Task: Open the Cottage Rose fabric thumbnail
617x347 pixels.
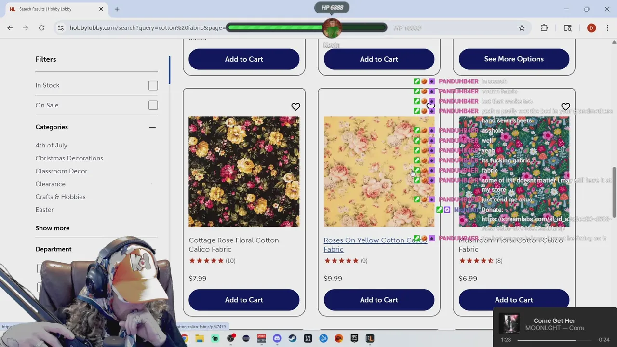Action: coord(244,171)
